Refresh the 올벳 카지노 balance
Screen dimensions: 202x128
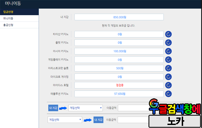pos(168,43)
